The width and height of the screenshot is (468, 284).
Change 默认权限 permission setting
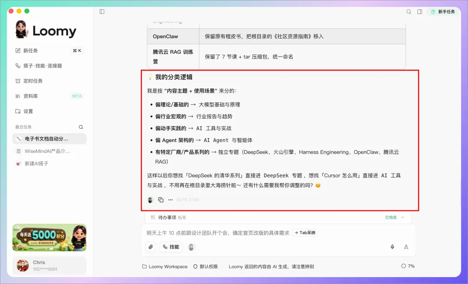coord(206,266)
